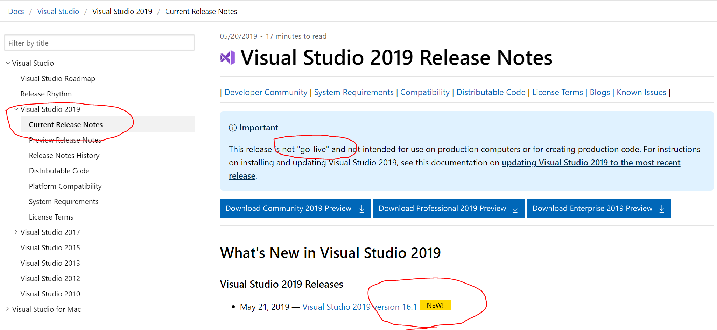
Task: Collapse the Visual Studio 2019 tree node
Action: tap(16, 109)
